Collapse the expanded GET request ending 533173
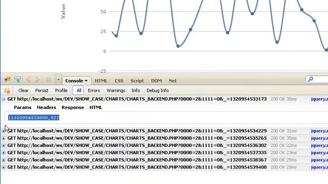 tap(4, 99)
